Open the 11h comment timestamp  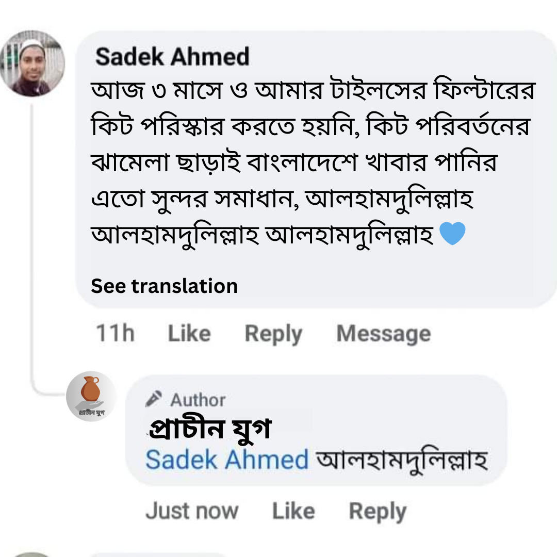tap(115, 333)
